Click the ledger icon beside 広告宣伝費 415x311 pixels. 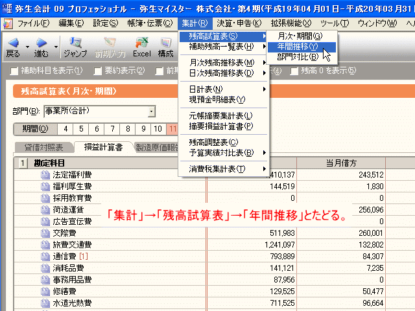(x=45, y=222)
